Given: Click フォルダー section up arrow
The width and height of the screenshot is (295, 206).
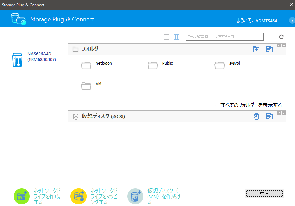Looking at the screenshot, I should point(284,46).
